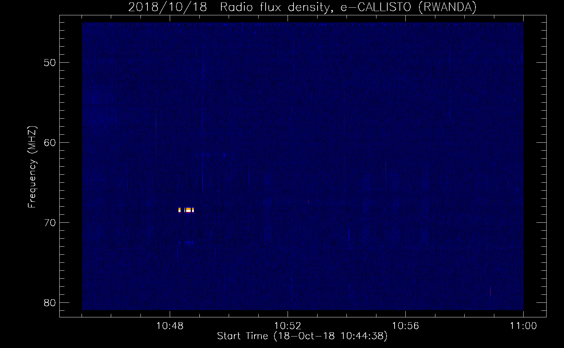Click the '11:00' time tick label
This screenshot has height=348, width=564.
click(523, 326)
